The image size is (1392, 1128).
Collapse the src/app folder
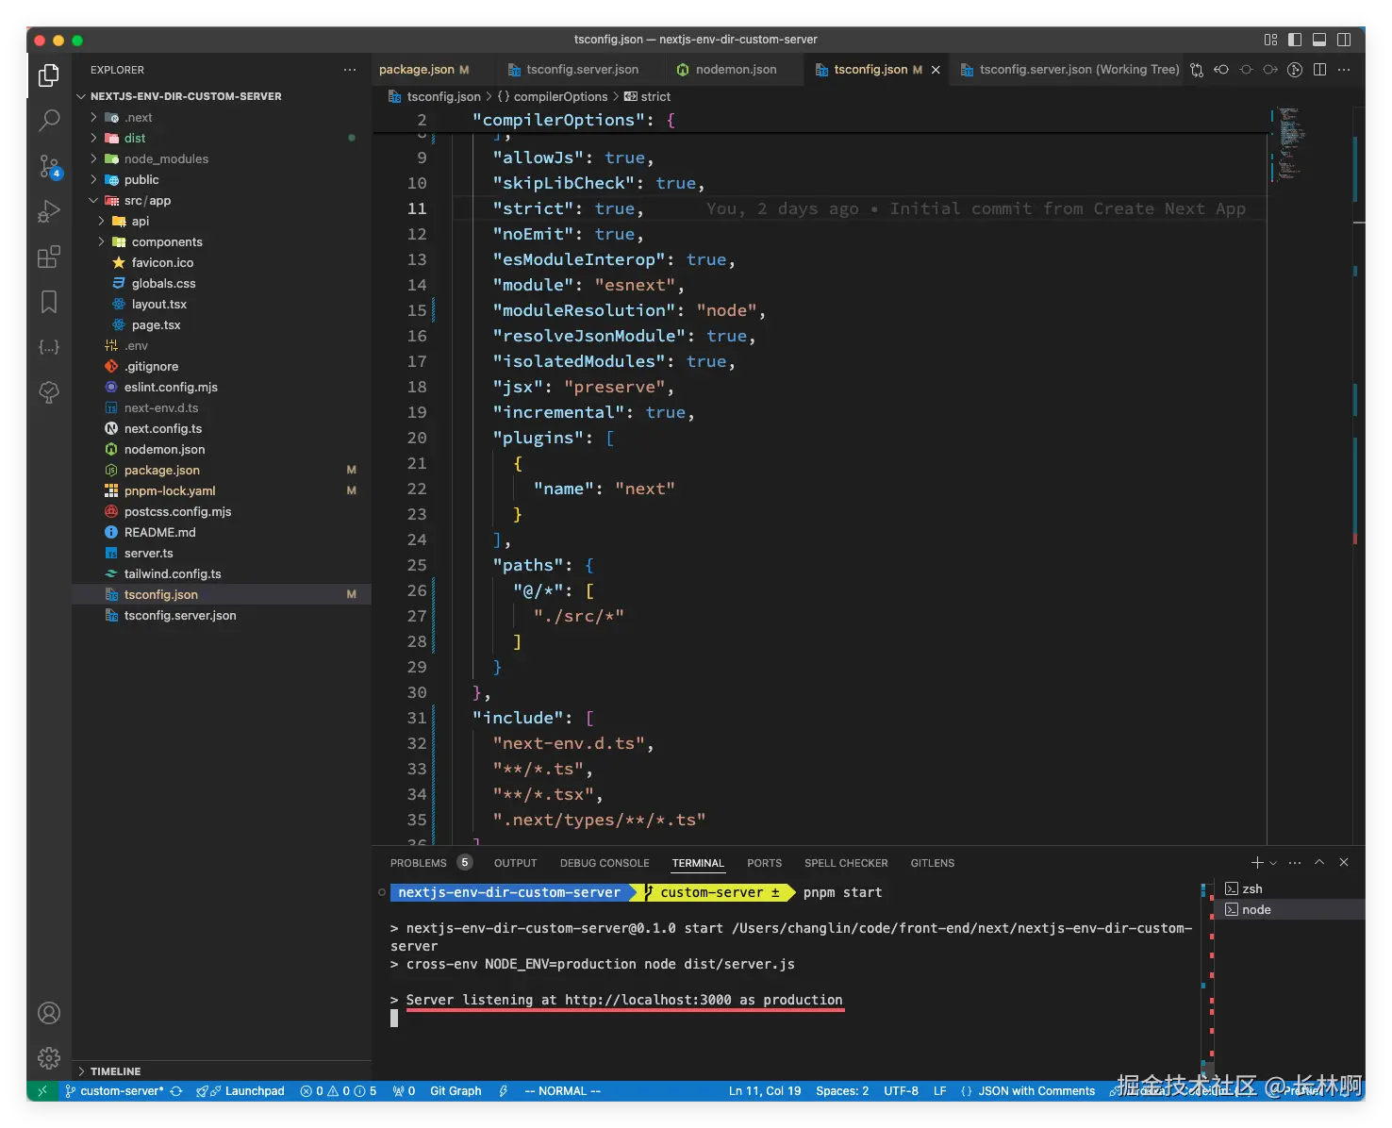pos(147,201)
